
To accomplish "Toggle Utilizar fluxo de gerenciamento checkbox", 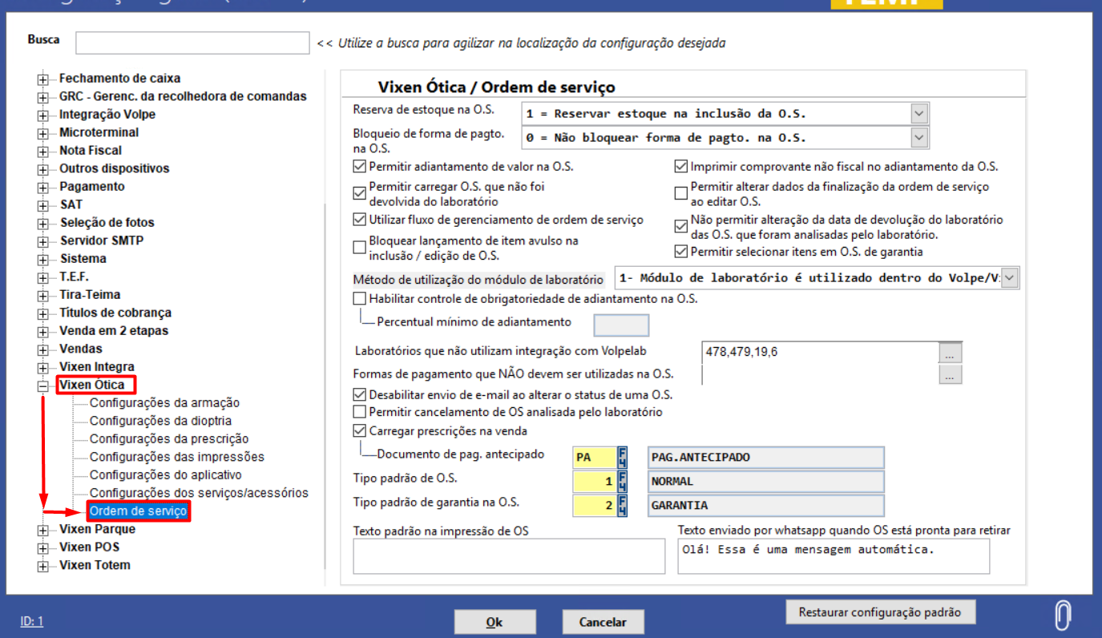I will click(x=359, y=220).
